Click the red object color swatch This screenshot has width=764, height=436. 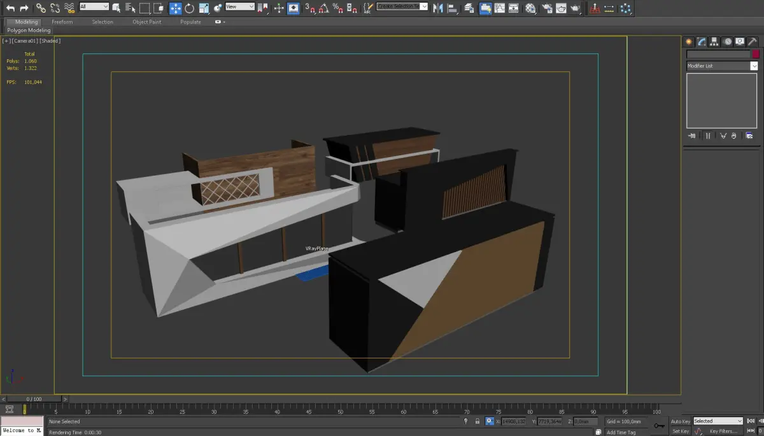point(756,55)
